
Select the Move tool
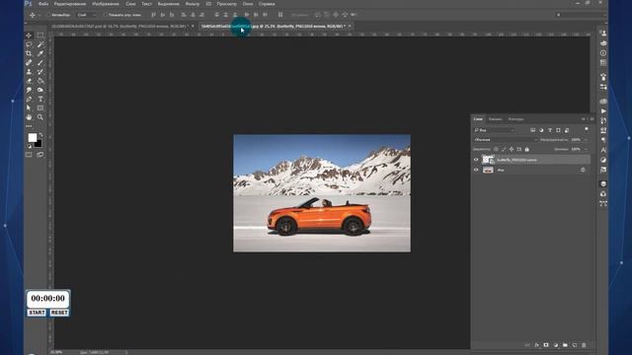(x=29, y=35)
